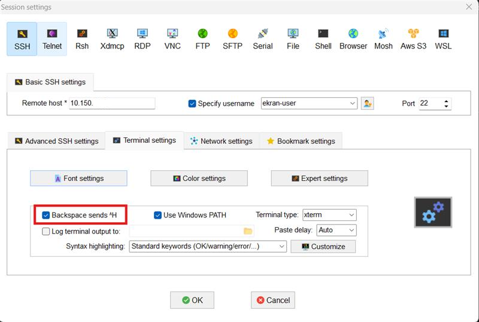
Task: Browse for log output folder
Action: tap(248, 231)
